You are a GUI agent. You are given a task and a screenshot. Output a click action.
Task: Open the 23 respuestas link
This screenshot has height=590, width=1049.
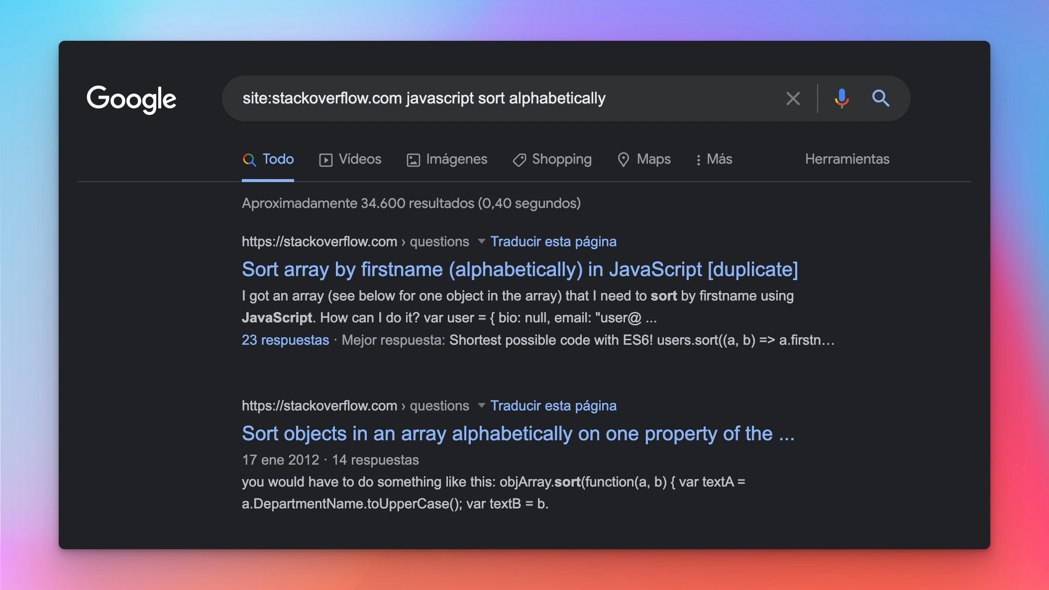(285, 340)
